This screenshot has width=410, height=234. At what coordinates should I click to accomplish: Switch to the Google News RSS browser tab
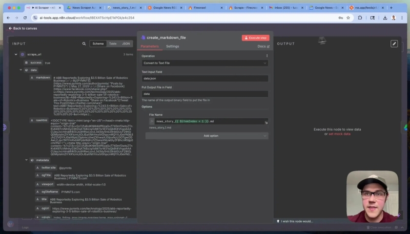[165, 8]
